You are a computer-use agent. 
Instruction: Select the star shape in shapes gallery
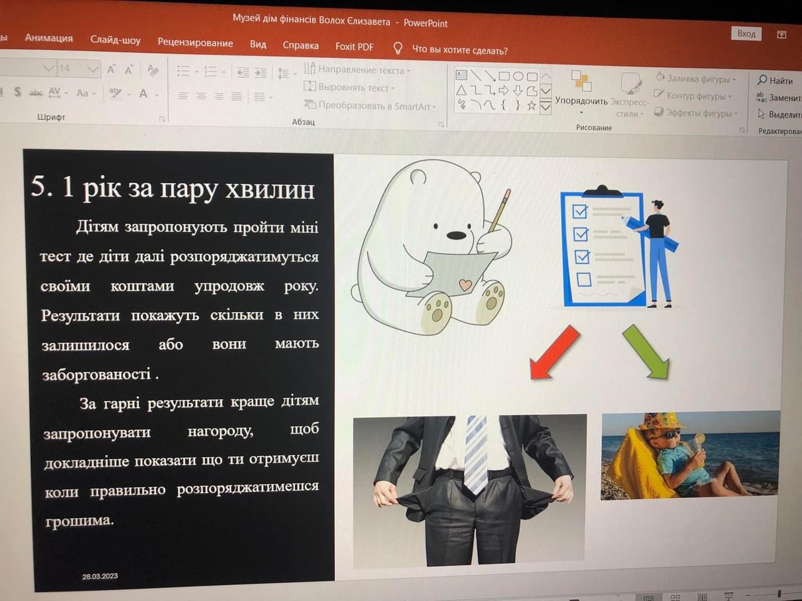[531, 105]
